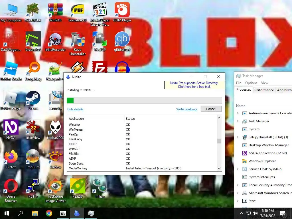Show hidden icons in system tray

(241, 213)
